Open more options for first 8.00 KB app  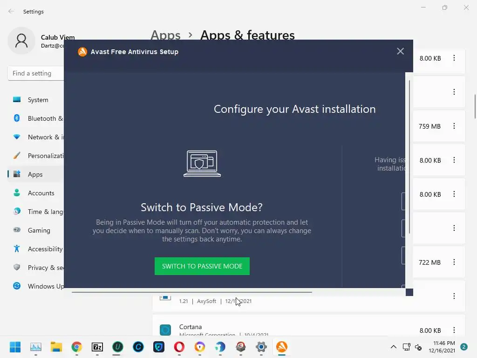coord(454,58)
